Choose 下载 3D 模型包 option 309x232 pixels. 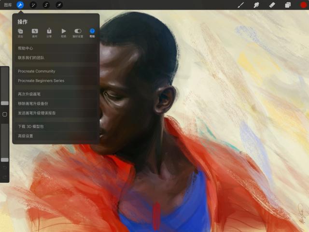pos(56,127)
